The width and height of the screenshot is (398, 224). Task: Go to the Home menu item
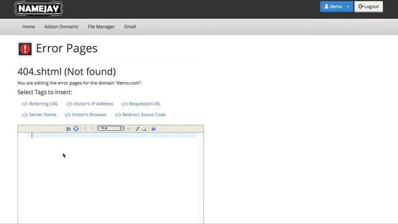pyautogui.click(x=29, y=27)
